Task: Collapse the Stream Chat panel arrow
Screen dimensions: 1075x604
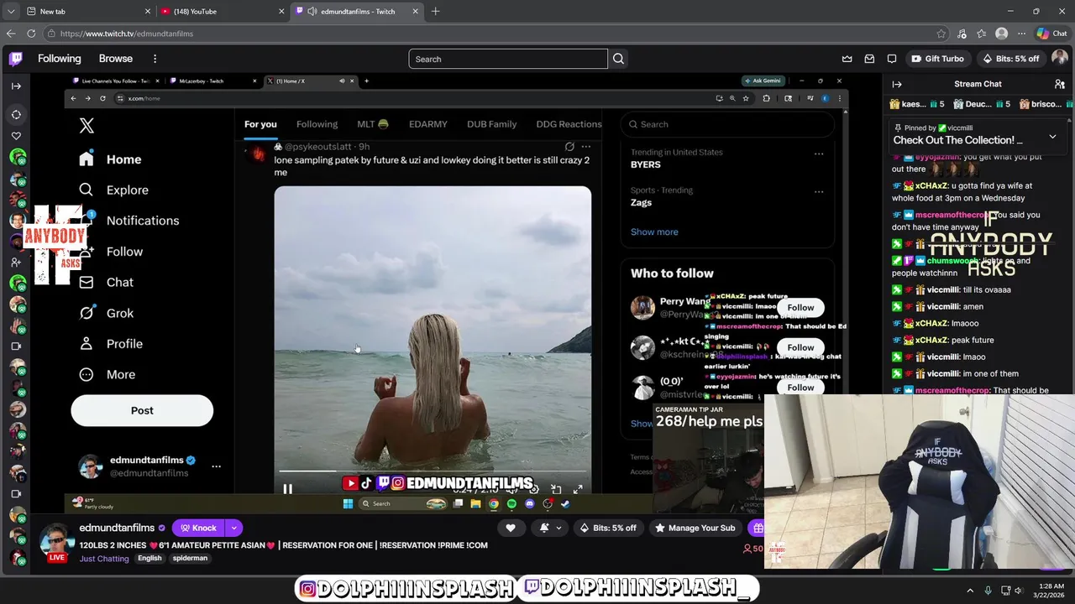Action: click(x=896, y=84)
